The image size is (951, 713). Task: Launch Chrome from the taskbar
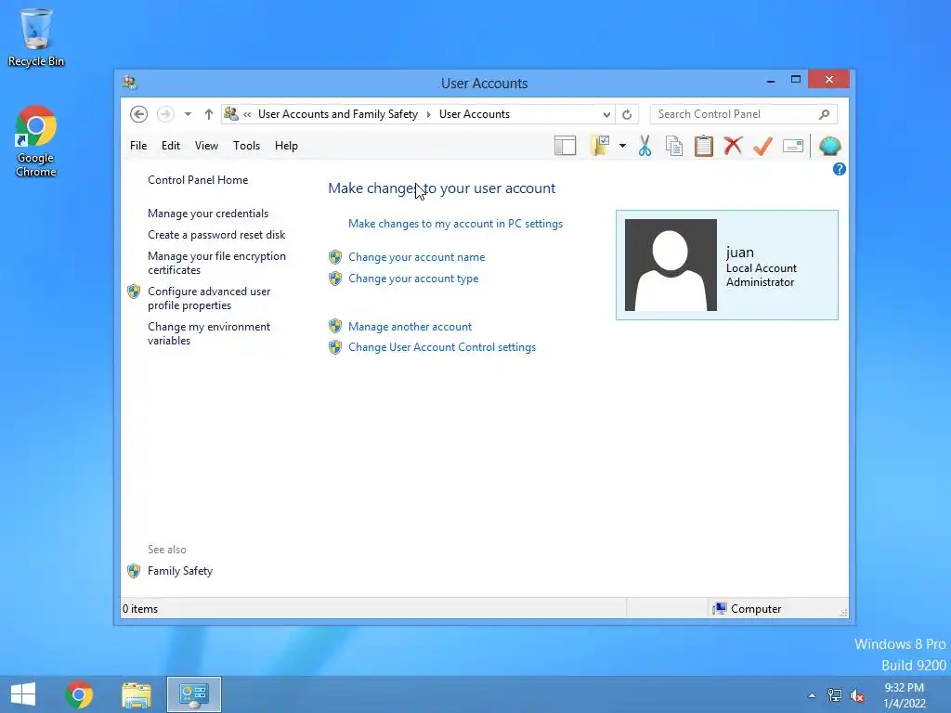click(79, 694)
